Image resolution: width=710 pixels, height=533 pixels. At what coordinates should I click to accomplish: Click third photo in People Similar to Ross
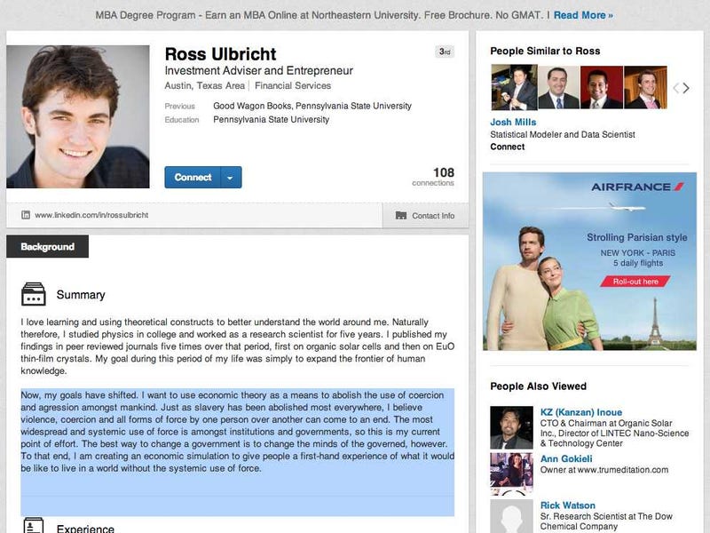pos(602,87)
